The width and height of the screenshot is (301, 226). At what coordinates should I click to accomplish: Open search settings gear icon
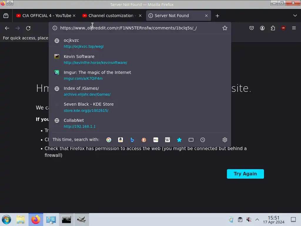point(225,140)
